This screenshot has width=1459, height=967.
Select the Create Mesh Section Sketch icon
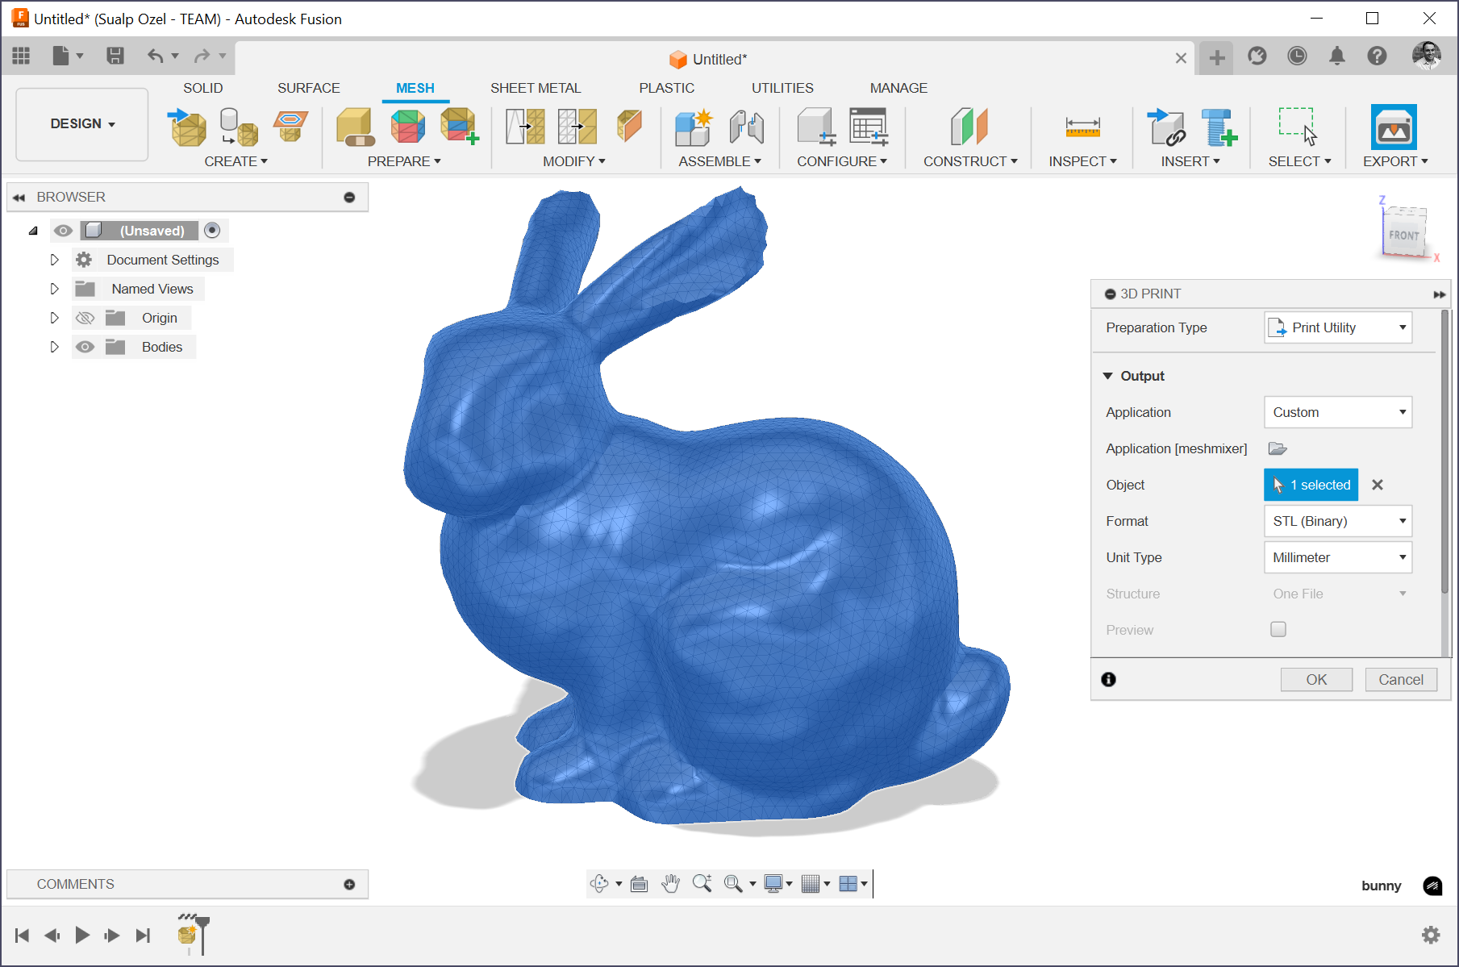(290, 126)
